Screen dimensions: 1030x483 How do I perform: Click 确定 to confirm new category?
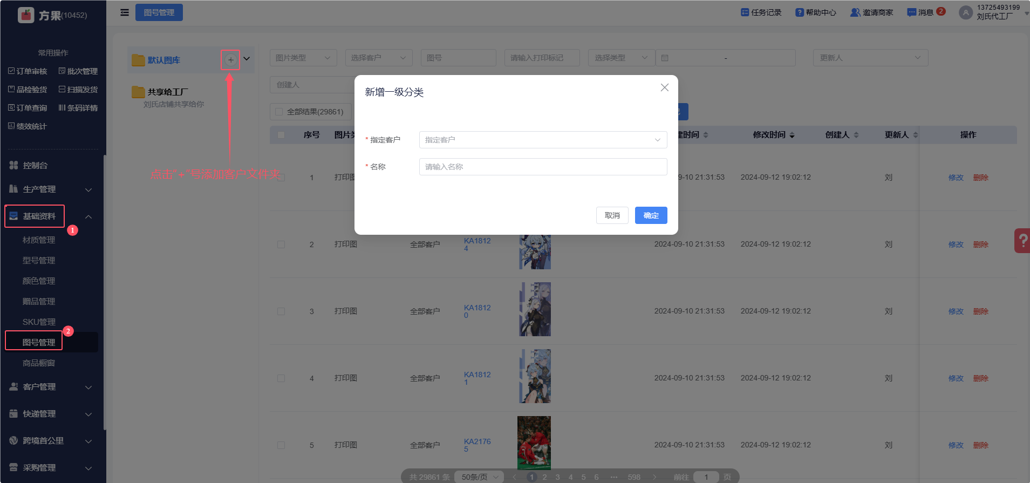tap(651, 215)
